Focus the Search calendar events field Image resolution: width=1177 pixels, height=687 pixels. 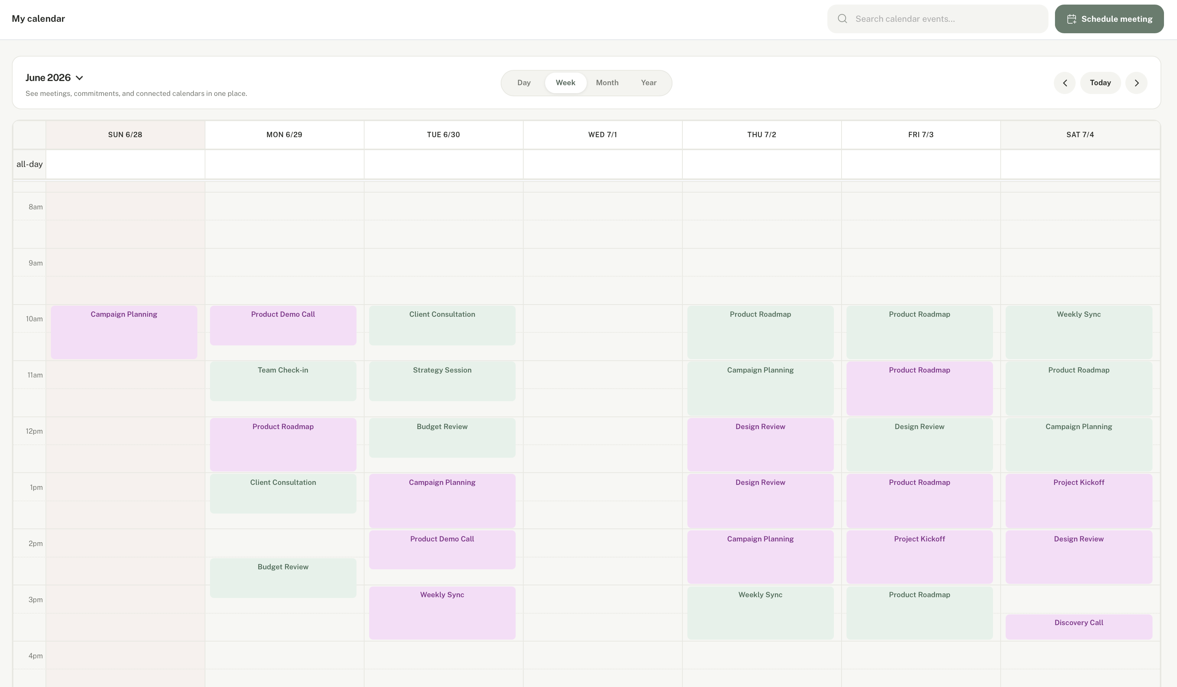click(x=938, y=19)
